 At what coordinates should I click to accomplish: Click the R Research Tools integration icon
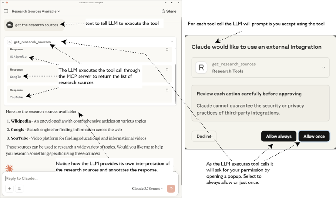tap(201, 68)
